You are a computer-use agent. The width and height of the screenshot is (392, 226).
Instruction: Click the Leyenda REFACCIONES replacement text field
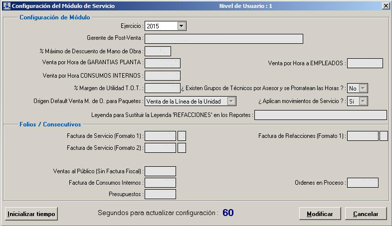click(x=320, y=115)
